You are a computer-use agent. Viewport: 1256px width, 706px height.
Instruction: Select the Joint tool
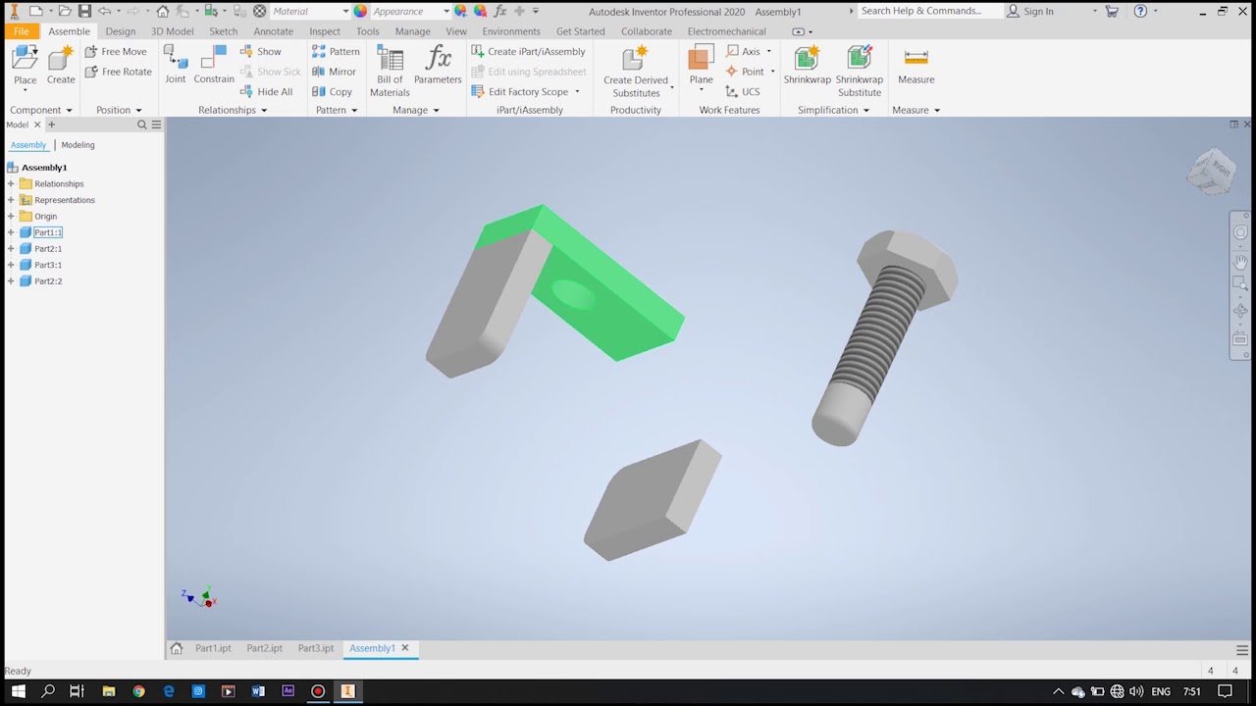tap(175, 65)
